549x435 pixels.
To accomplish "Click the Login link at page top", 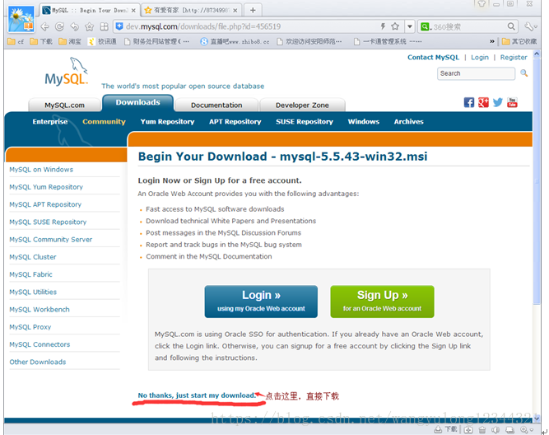I will point(480,57).
